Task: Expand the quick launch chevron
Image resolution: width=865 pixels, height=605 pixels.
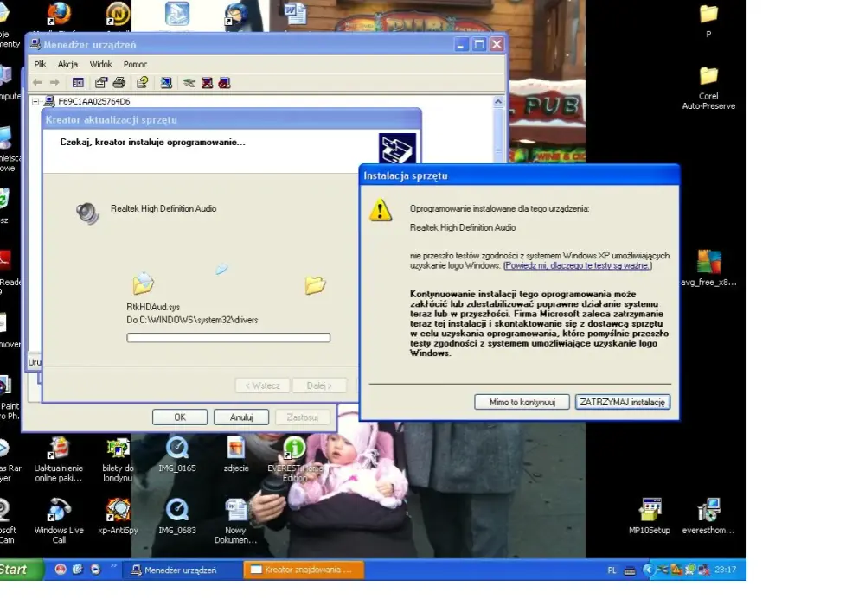Action: click(113, 566)
